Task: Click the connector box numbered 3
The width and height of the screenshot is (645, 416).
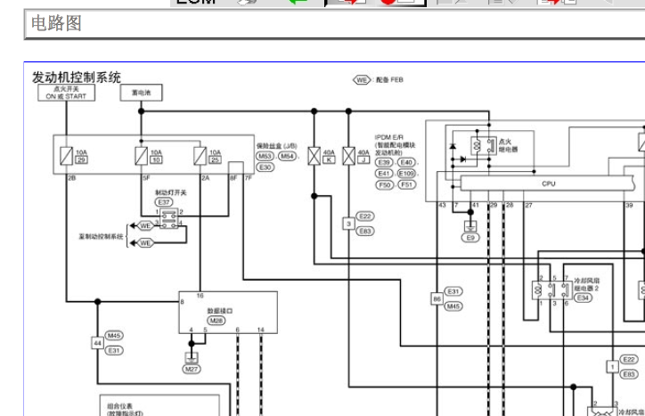Action: (x=348, y=224)
